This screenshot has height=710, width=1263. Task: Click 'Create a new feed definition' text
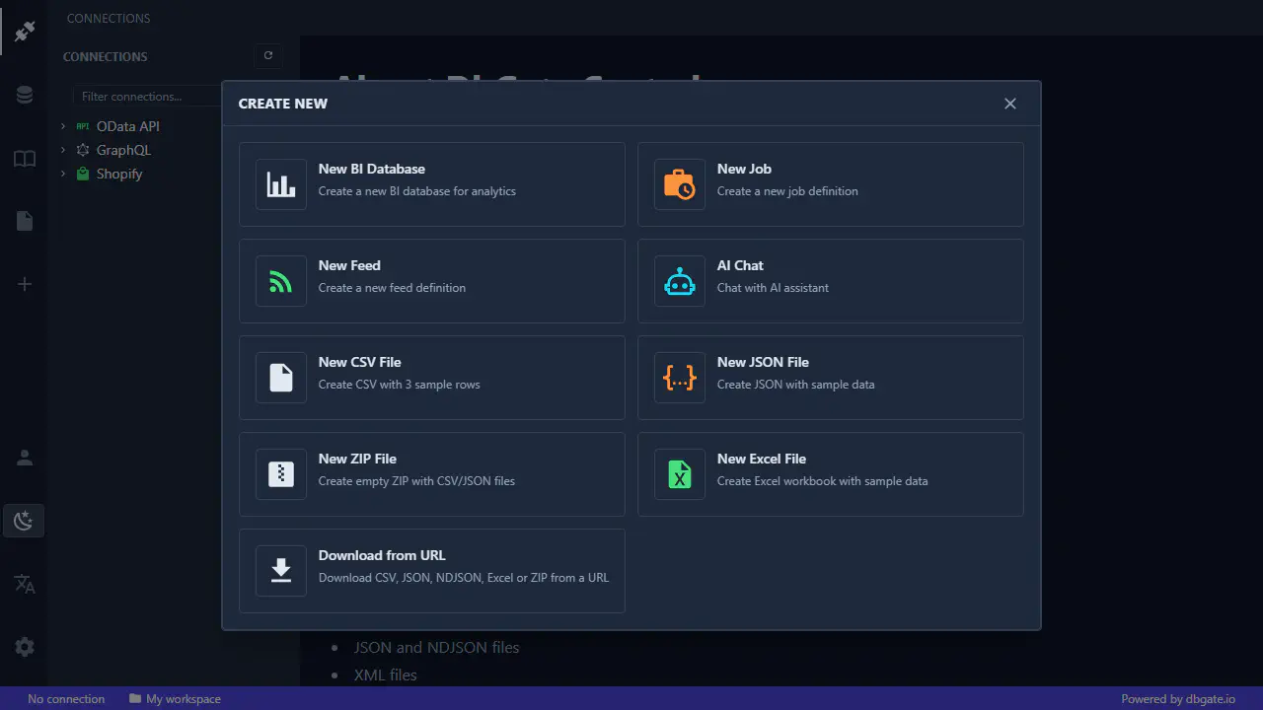[x=392, y=288]
